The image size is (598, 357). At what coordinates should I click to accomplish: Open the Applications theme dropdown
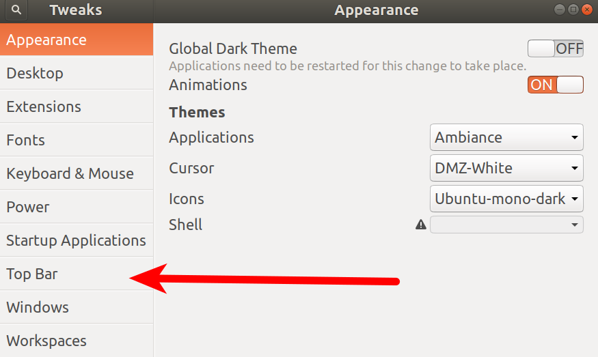click(506, 137)
